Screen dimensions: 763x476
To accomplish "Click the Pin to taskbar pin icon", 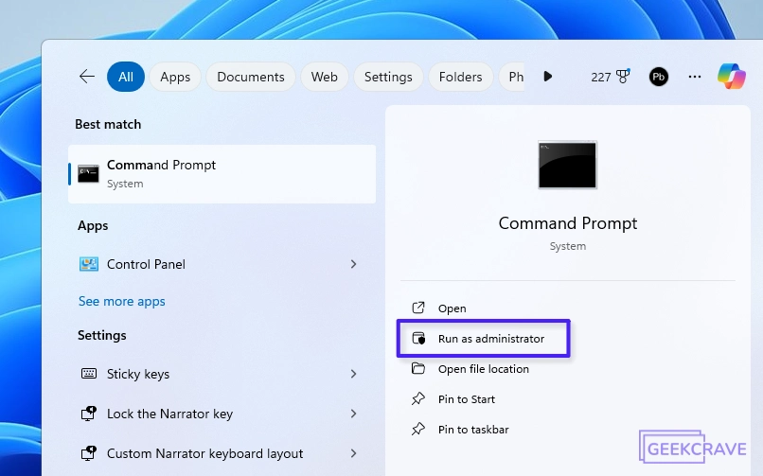I will (x=418, y=429).
